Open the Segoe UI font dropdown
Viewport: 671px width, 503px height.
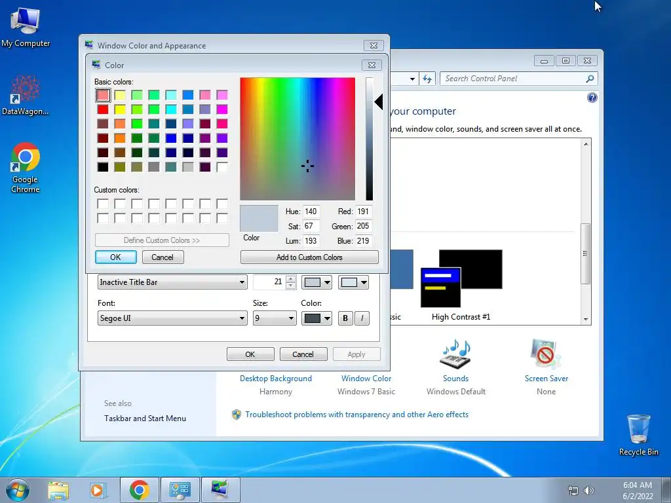[x=172, y=318]
